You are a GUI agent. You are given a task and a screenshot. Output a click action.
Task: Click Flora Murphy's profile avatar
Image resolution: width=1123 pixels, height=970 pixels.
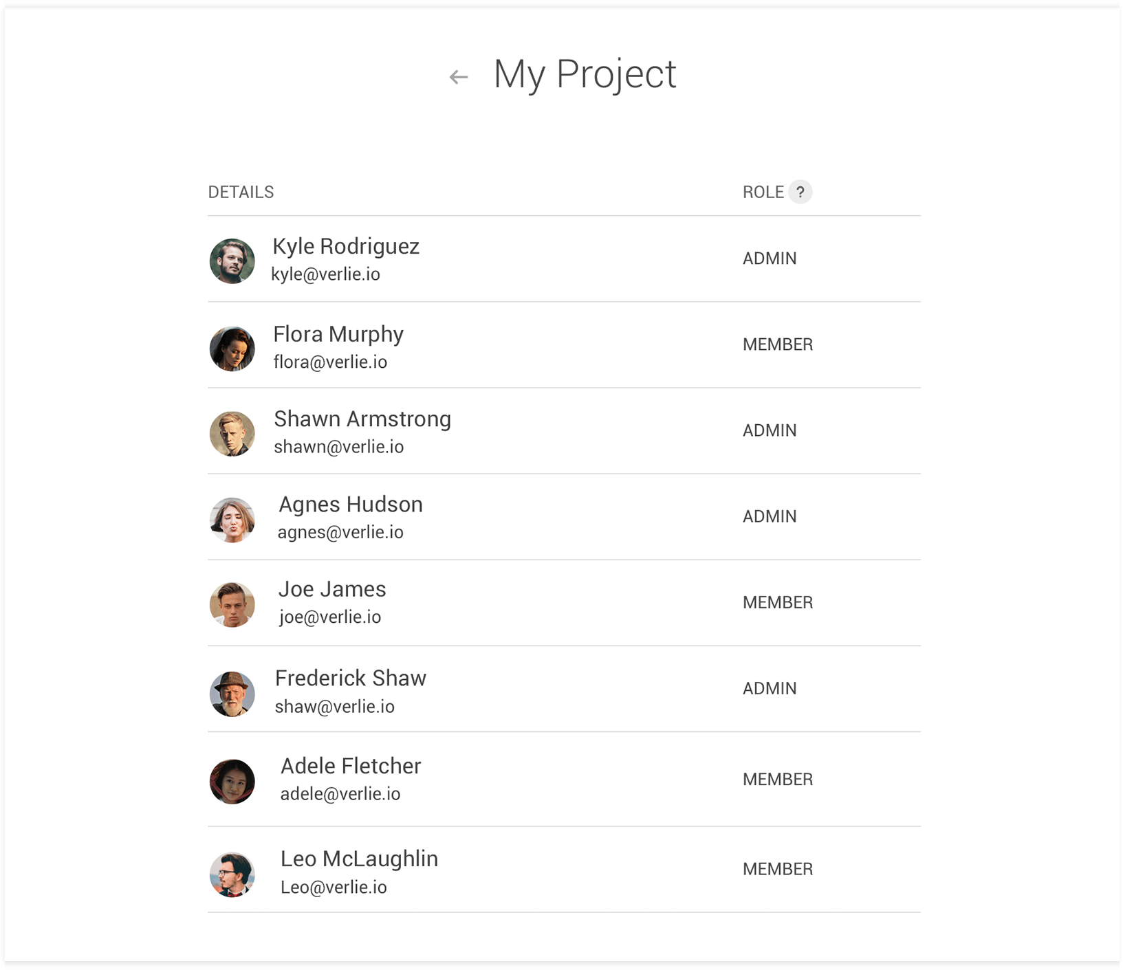[x=232, y=349]
